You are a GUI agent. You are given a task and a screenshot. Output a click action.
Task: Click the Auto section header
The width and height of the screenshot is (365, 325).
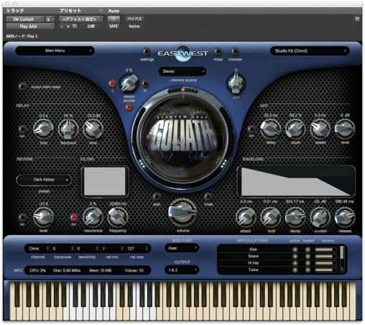coord(114,11)
